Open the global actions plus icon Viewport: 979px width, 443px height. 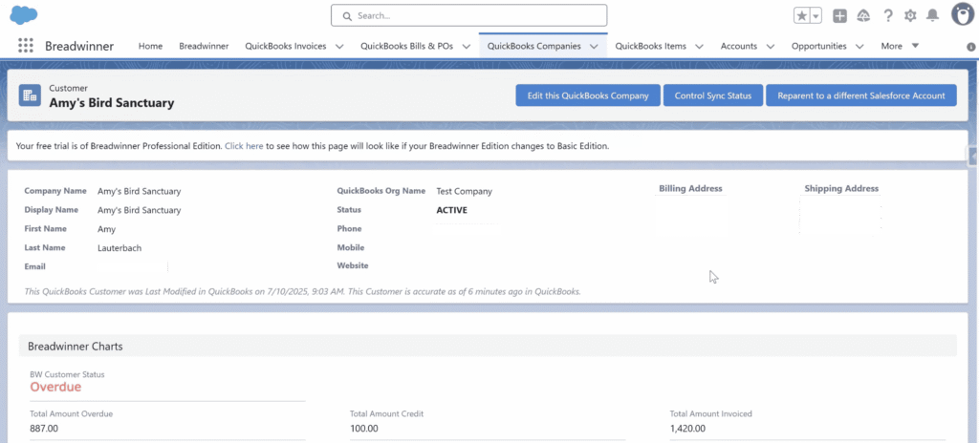point(839,15)
